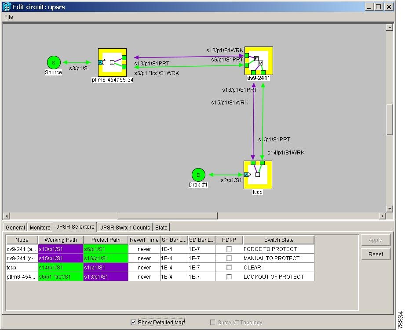Open the File menu
405x330 pixels.
(x=8, y=17)
